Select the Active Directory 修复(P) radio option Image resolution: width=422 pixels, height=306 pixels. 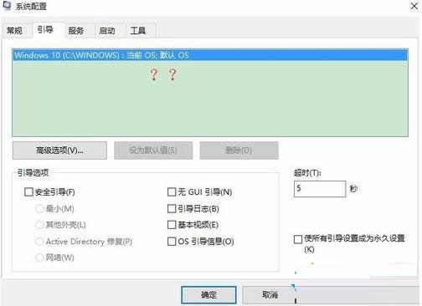(39, 242)
